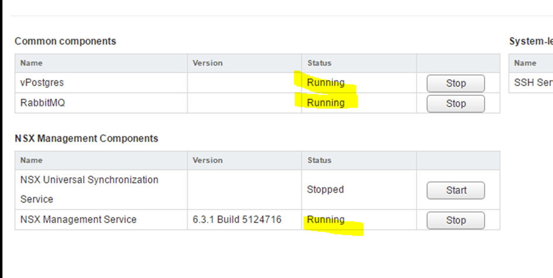Click NSX Management Service Running status
The image size is (553, 278).
(x=325, y=219)
